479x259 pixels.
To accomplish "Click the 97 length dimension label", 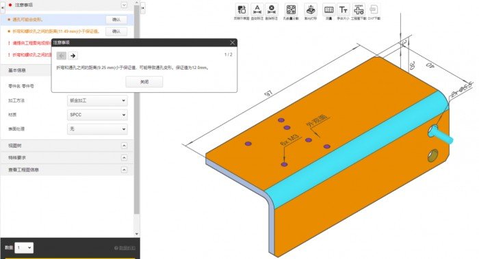I will pos(268,94).
